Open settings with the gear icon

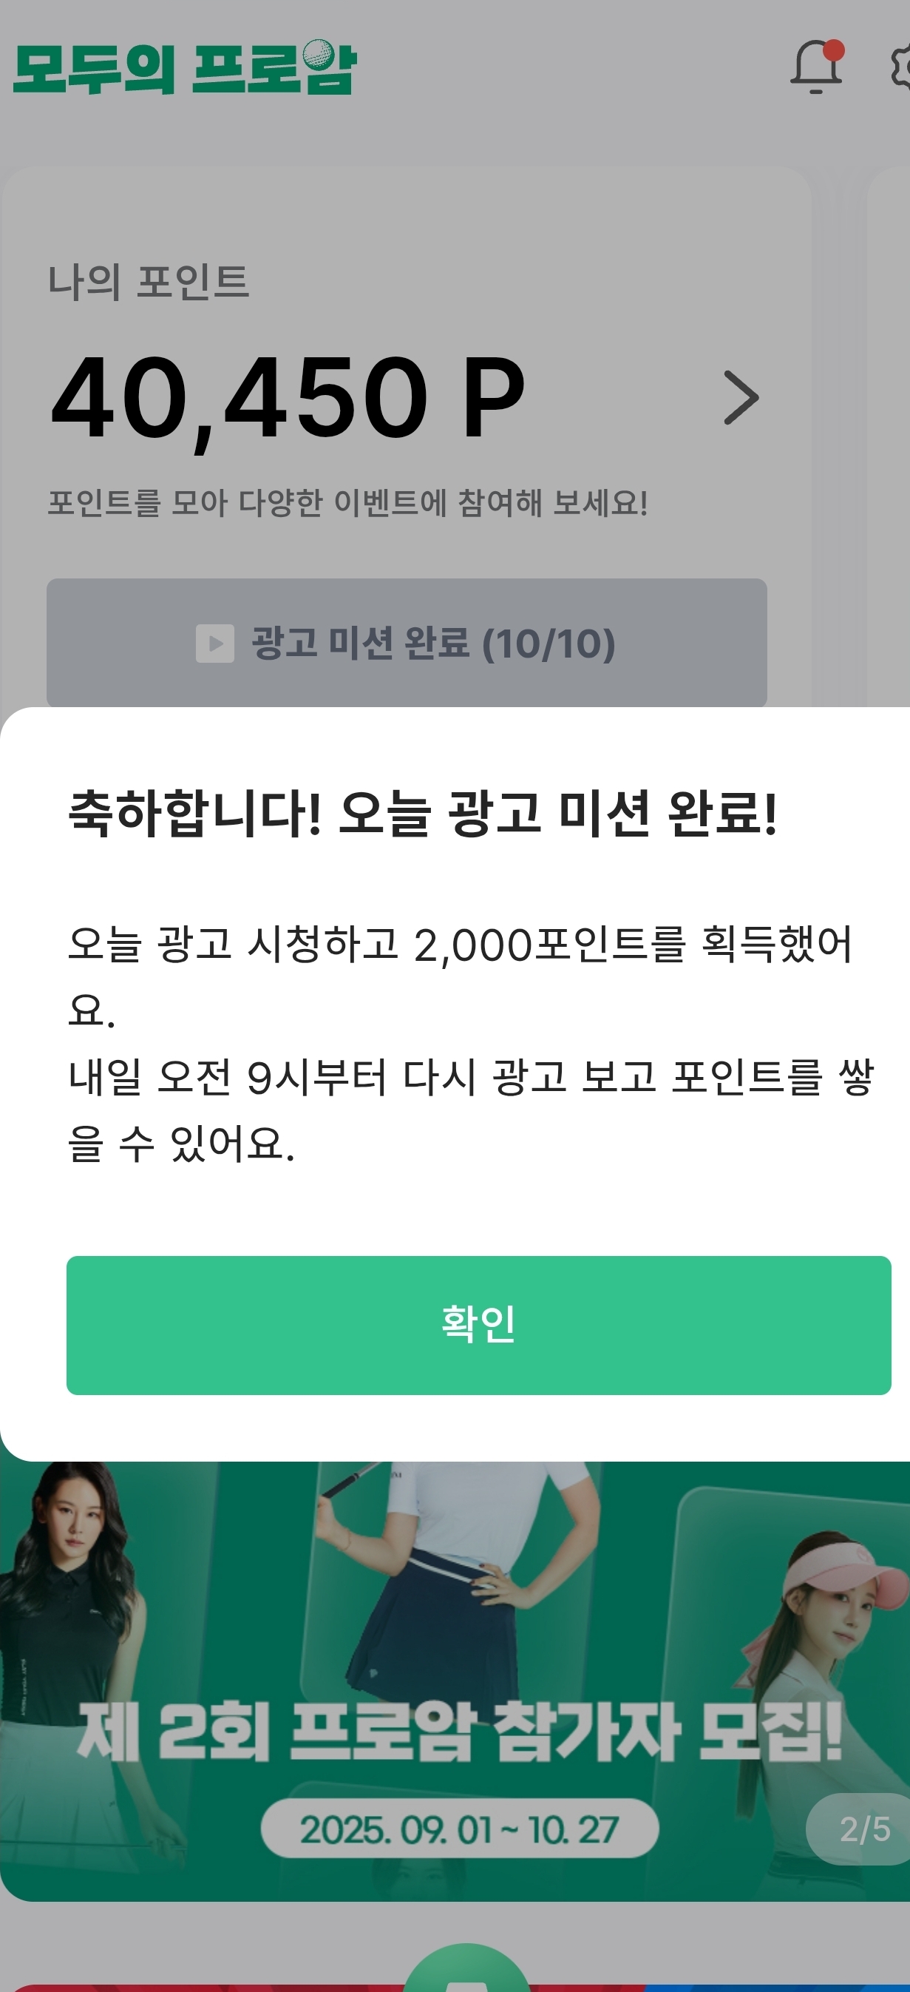(900, 68)
